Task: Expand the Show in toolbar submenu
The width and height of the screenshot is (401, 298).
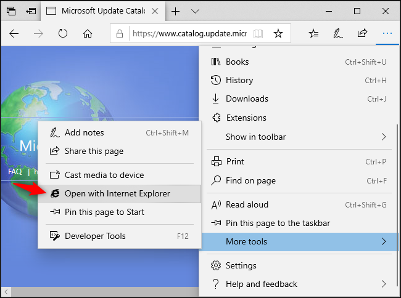Action: coord(300,137)
